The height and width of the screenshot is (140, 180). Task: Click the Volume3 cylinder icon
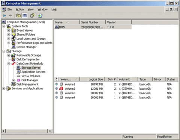(61, 93)
